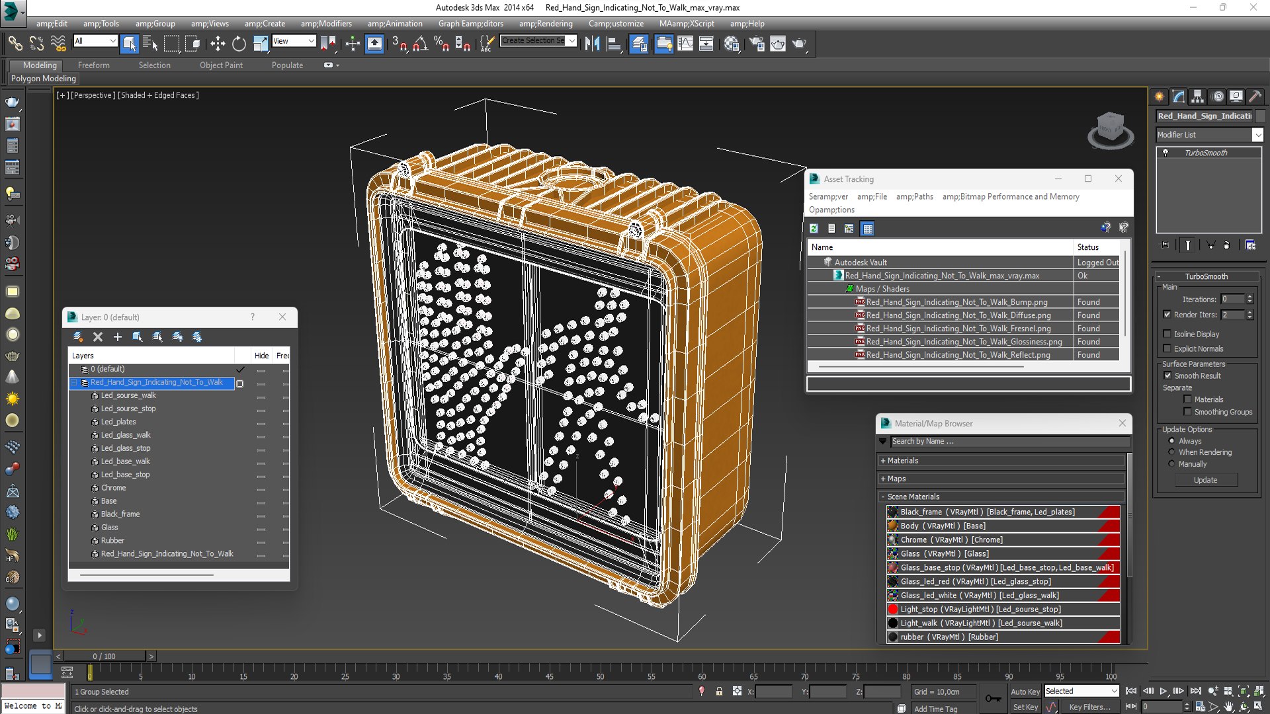Click the Select and Link chain icon
Screen dimensions: 1270x714
click(x=15, y=44)
